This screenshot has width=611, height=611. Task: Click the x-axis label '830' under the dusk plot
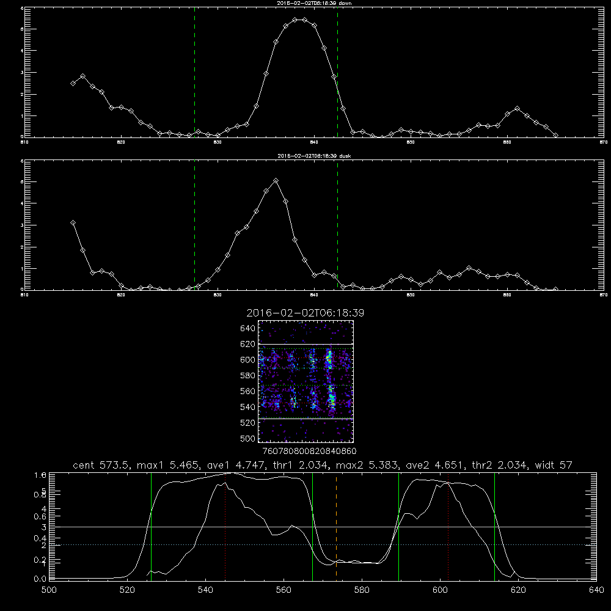point(218,295)
